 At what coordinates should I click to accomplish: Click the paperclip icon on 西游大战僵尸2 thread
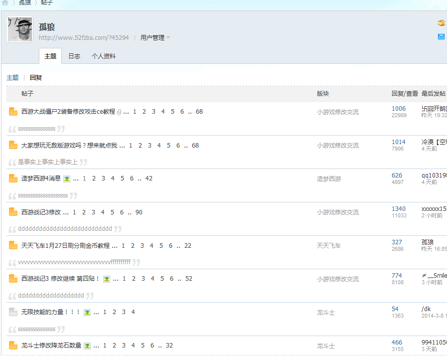click(x=119, y=112)
